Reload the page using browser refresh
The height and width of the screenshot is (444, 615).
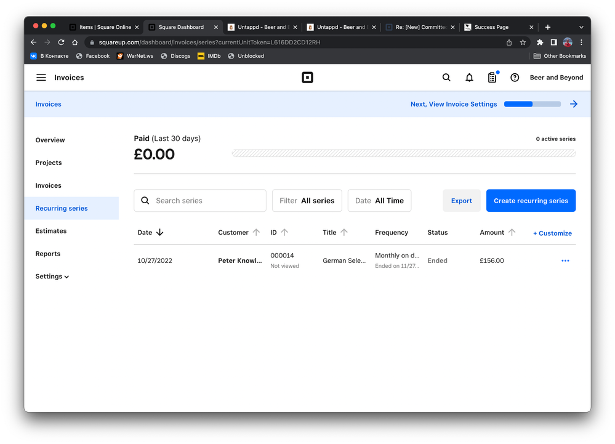point(61,42)
